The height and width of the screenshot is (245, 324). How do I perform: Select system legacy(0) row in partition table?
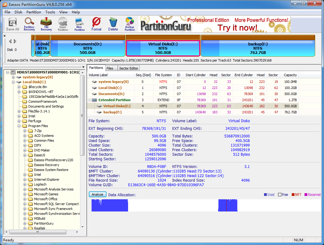[193, 82]
